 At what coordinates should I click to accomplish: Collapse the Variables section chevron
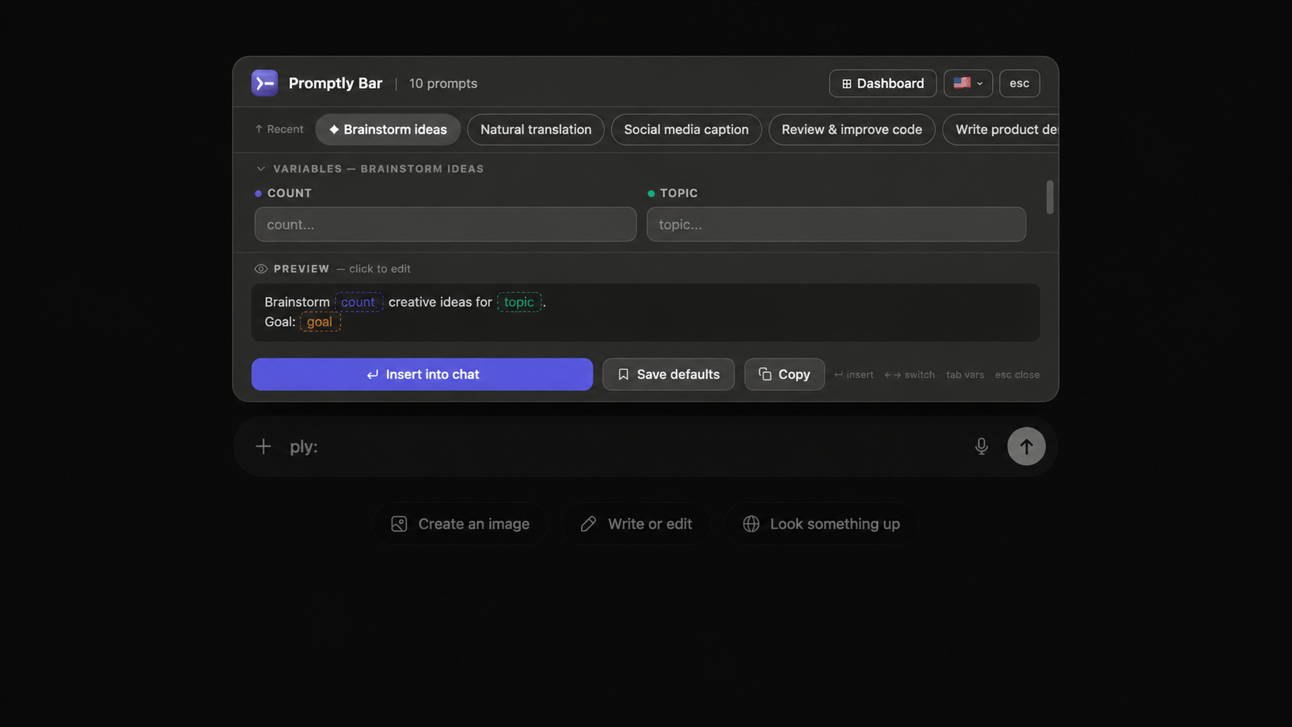coord(260,168)
